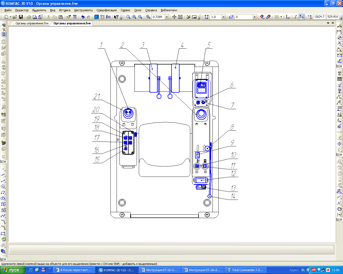Print the drawing using the printer icon
343x274 pixels.
pyautogui.click(x=29, y=17)
